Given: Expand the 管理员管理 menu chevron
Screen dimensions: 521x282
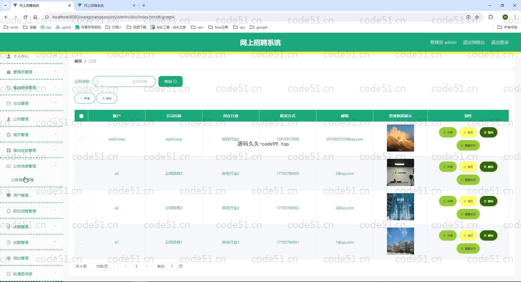Looking at the screenshot, I should (55, 71).
